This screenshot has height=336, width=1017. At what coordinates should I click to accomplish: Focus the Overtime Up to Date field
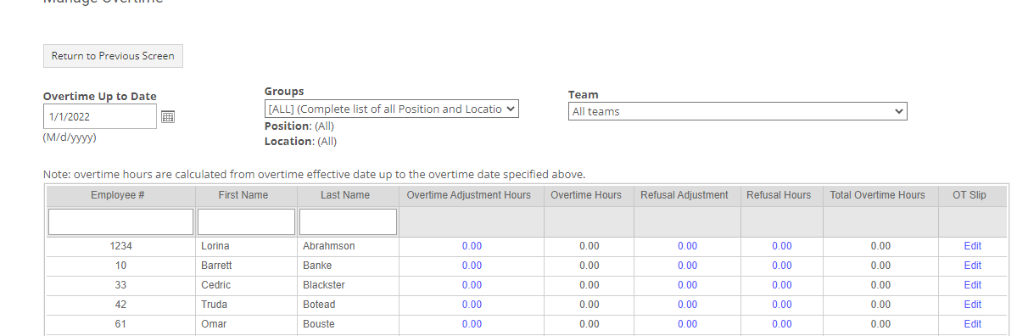pyautogui.click(x=100, y=117)
